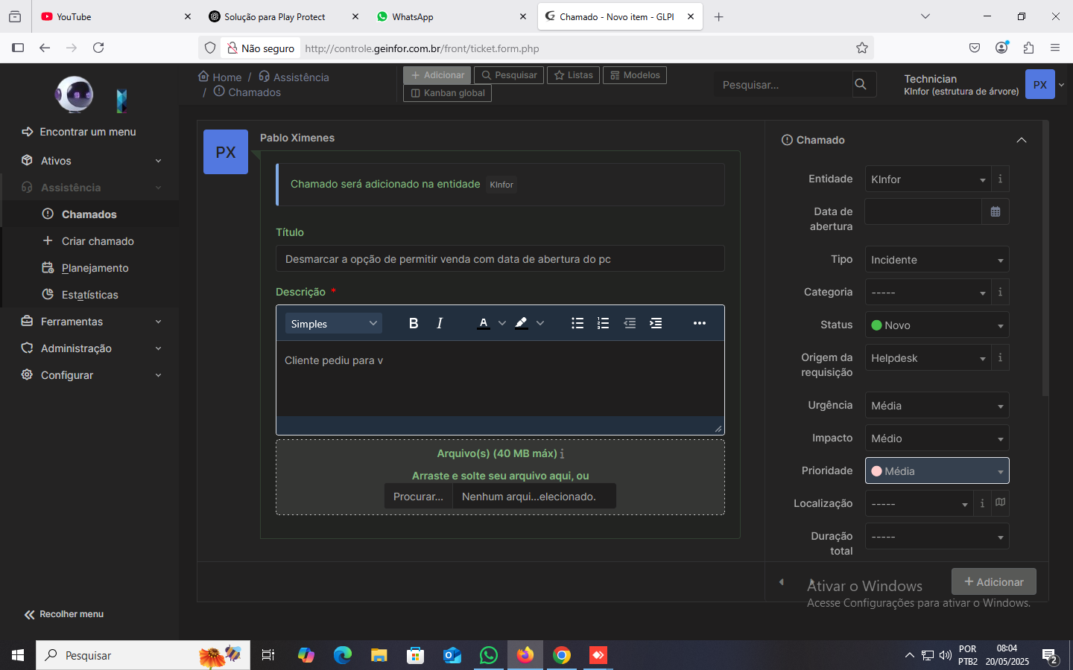This screenshot has width=1073, height=670.
Task: Insert a bulleted list
Action: (577, 323)
